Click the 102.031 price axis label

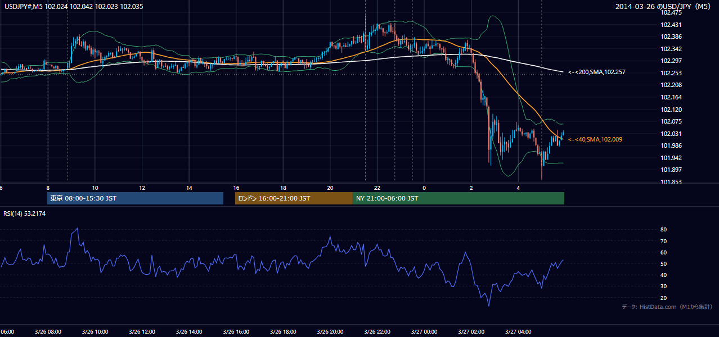[671, 134]
